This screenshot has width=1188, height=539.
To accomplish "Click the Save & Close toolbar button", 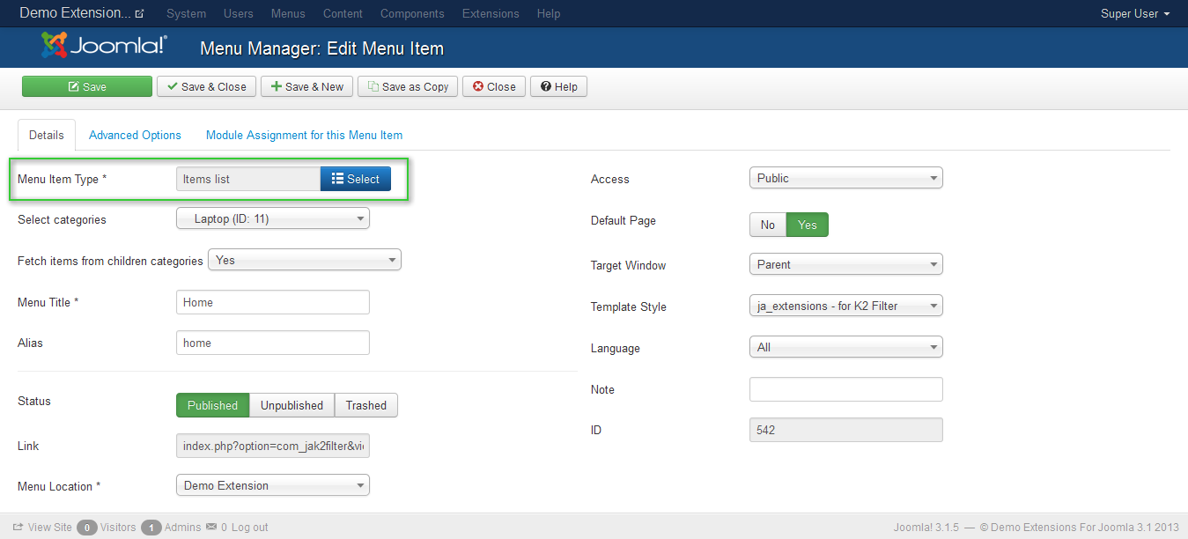I will tap(207, 86).
